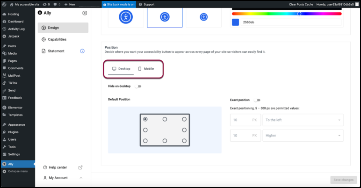
Task: Click Collapse menu at sidebar bottom
Action: [17, 172]
